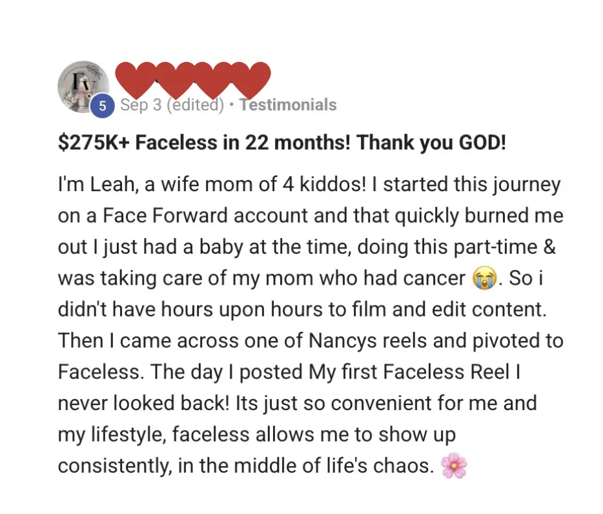Screen dimensions: 603x514
Task: Click the blue level 5 badge
Action: point(103,106)
